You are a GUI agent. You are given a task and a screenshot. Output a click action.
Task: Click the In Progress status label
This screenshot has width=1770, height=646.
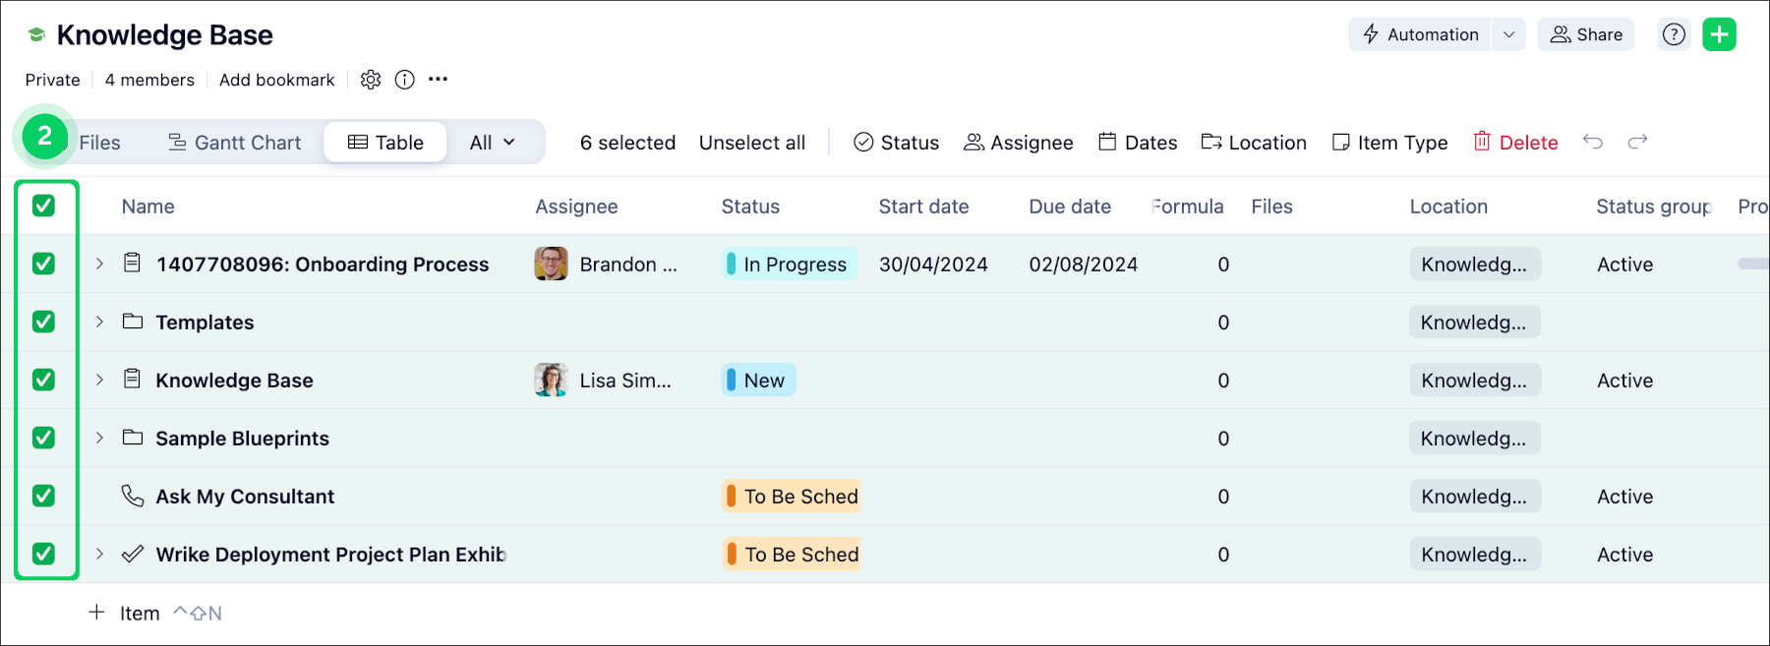coord(794,264)
